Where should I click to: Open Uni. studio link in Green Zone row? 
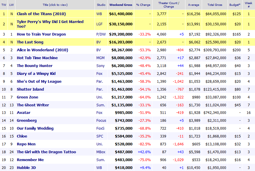[99, 97]
